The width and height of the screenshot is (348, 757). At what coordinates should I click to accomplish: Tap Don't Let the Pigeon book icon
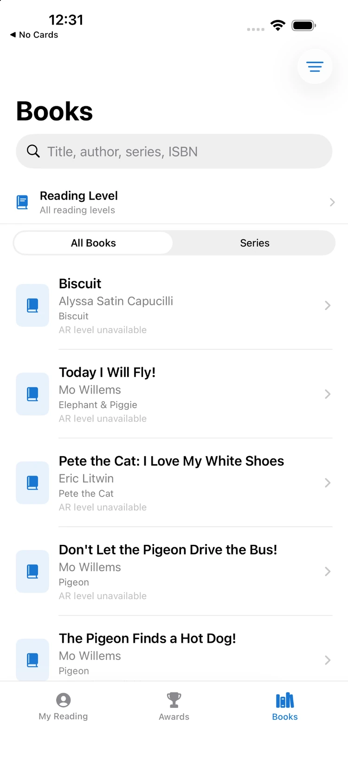pos(32,571)
